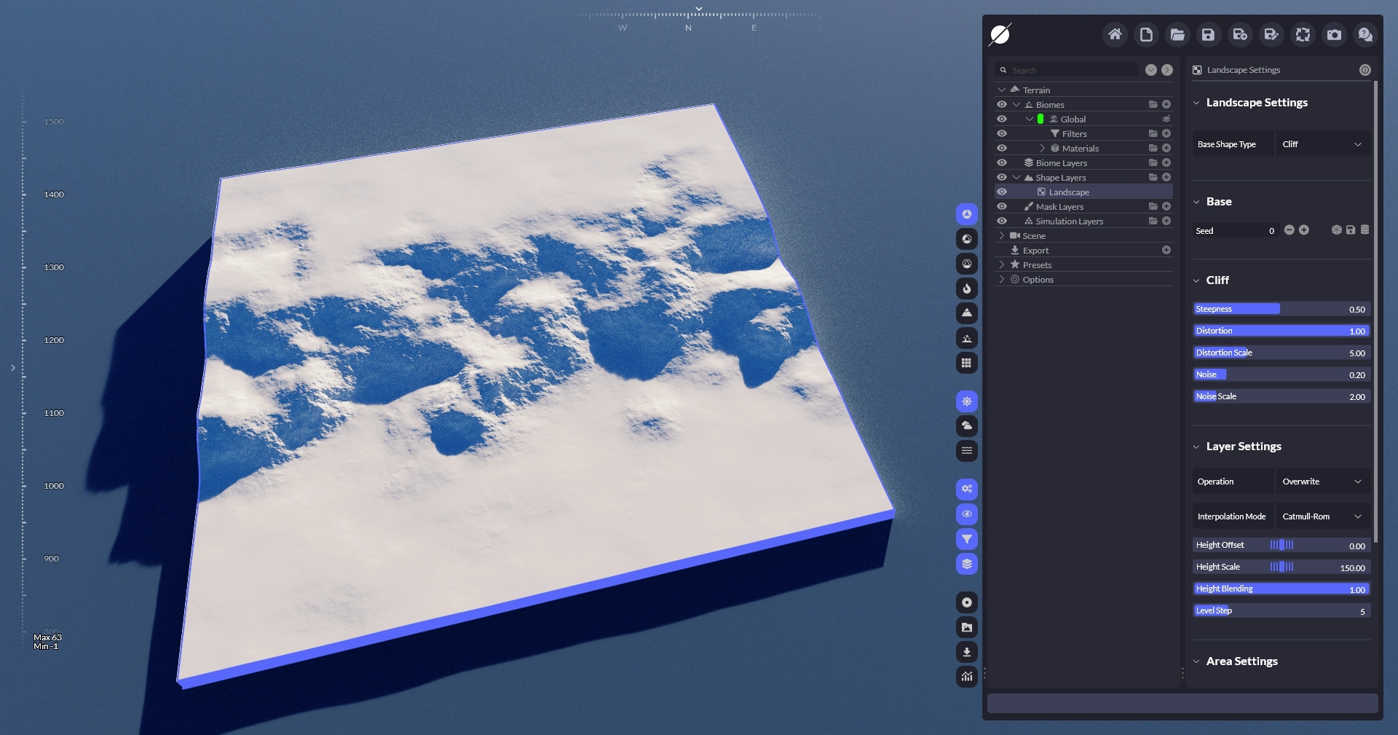Open the Base Shape Type dropdown

point(1322,144)
